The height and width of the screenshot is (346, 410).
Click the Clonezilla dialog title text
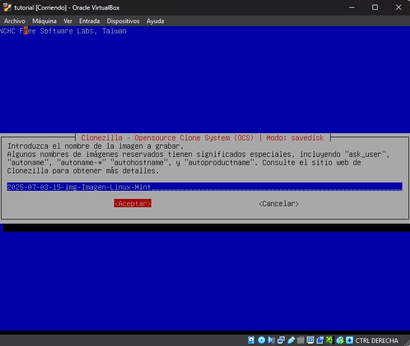202,138
